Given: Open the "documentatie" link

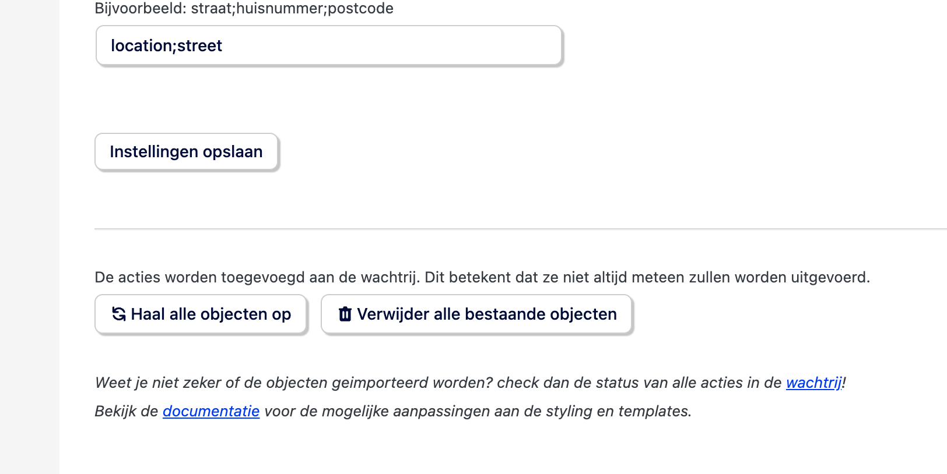Looking at the screenshot, I should 211,411.
